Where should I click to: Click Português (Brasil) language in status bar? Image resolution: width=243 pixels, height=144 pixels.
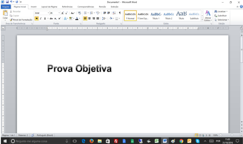click(45, 135)
